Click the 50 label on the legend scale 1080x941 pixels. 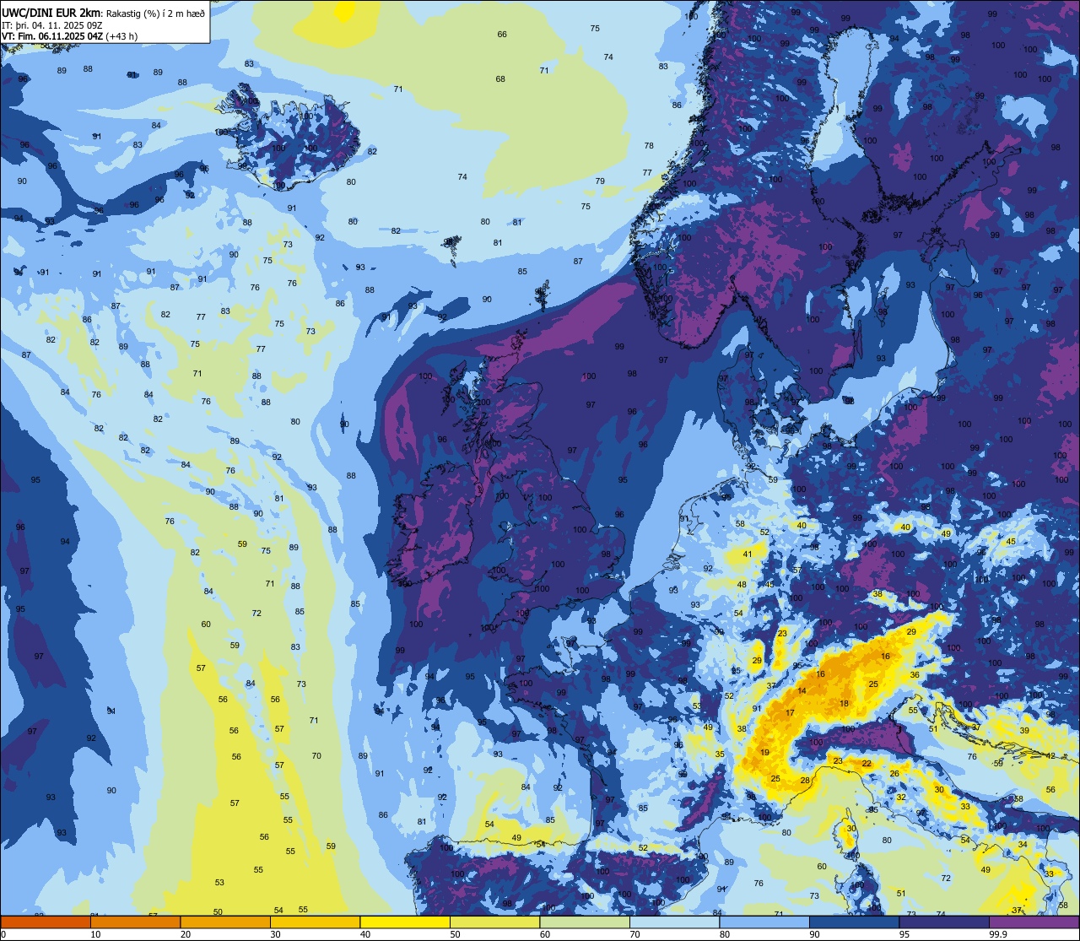(x=455, y=934)
